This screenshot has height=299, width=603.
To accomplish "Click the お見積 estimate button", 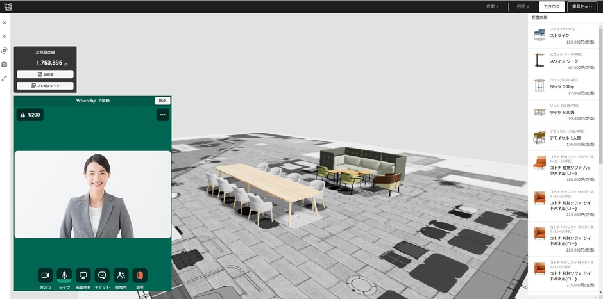I will click(45, 74).
